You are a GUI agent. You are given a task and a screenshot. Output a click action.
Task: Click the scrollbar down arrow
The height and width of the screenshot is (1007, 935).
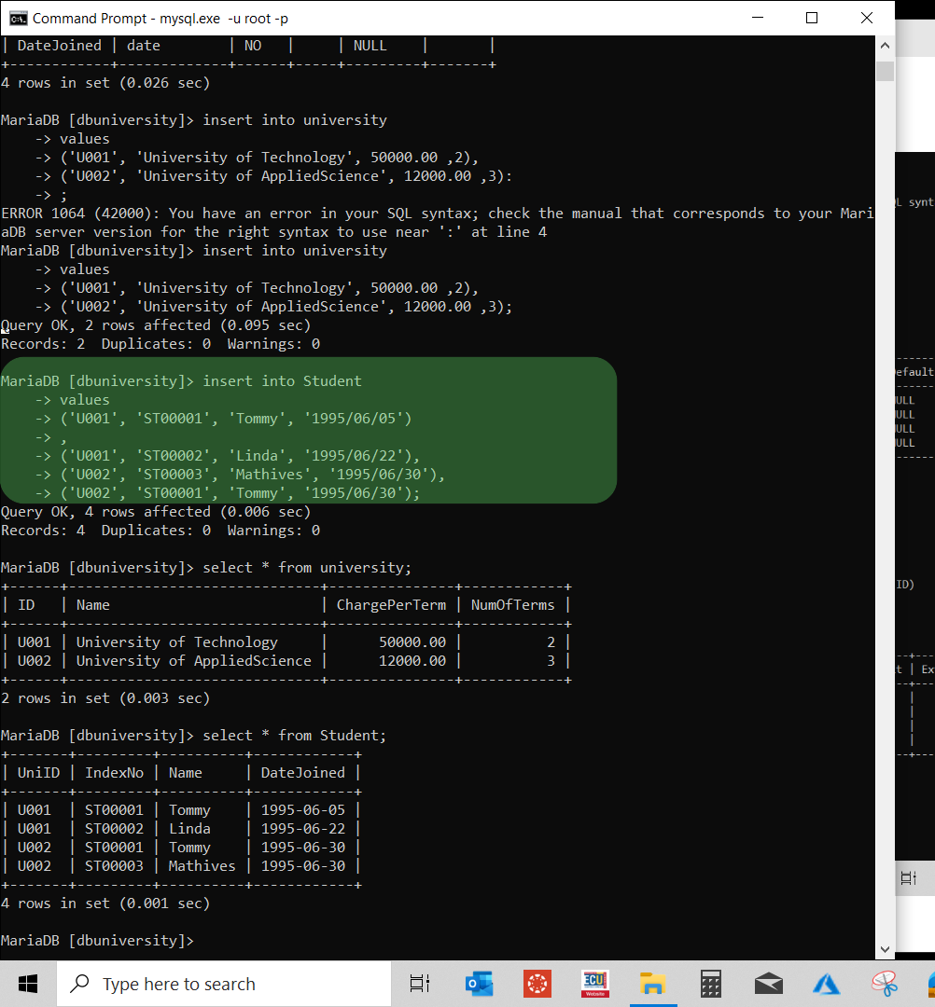click(884, 947)
